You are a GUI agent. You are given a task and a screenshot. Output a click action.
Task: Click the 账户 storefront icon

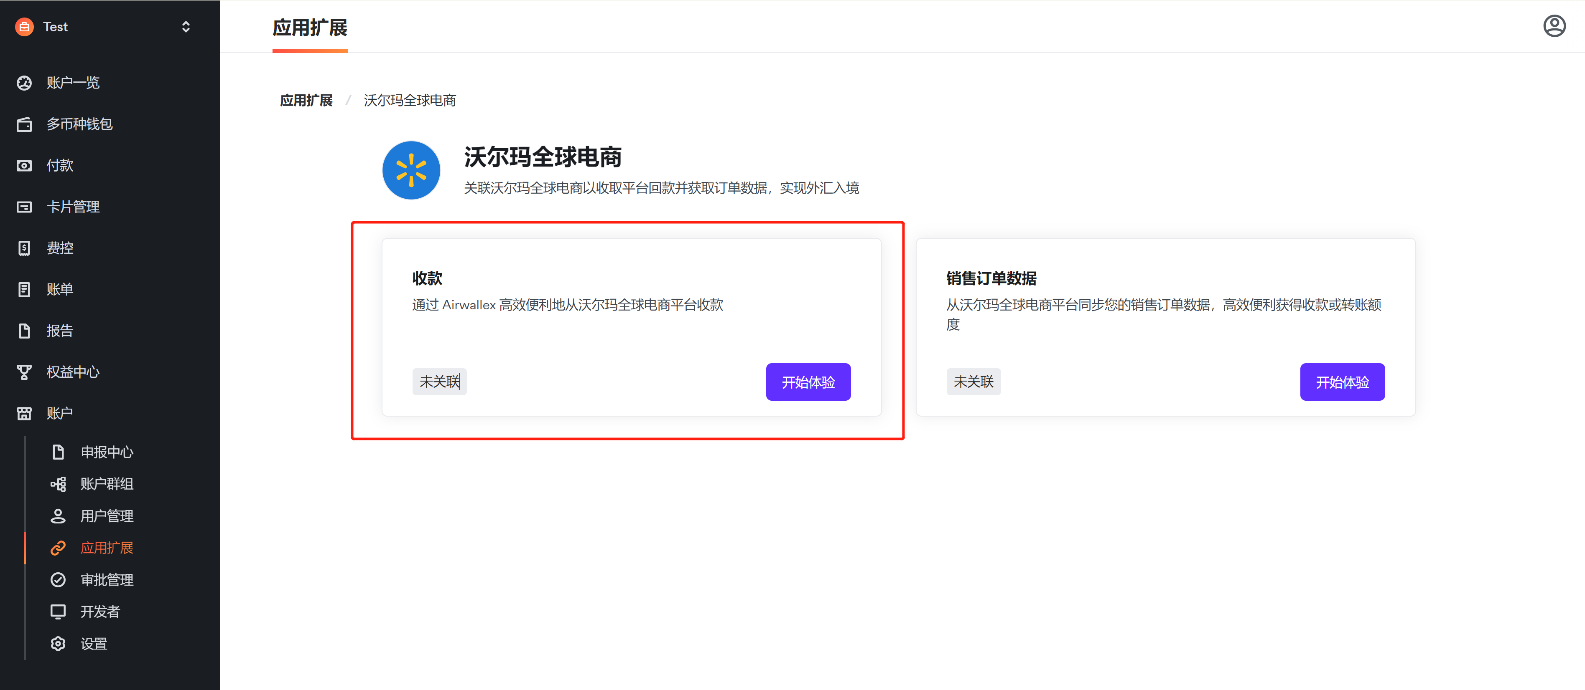click(24, 414)
